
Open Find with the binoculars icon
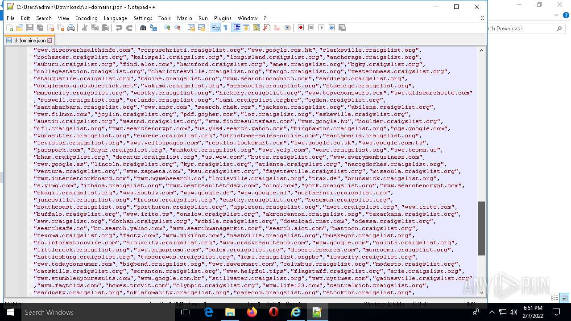point(143,28)
